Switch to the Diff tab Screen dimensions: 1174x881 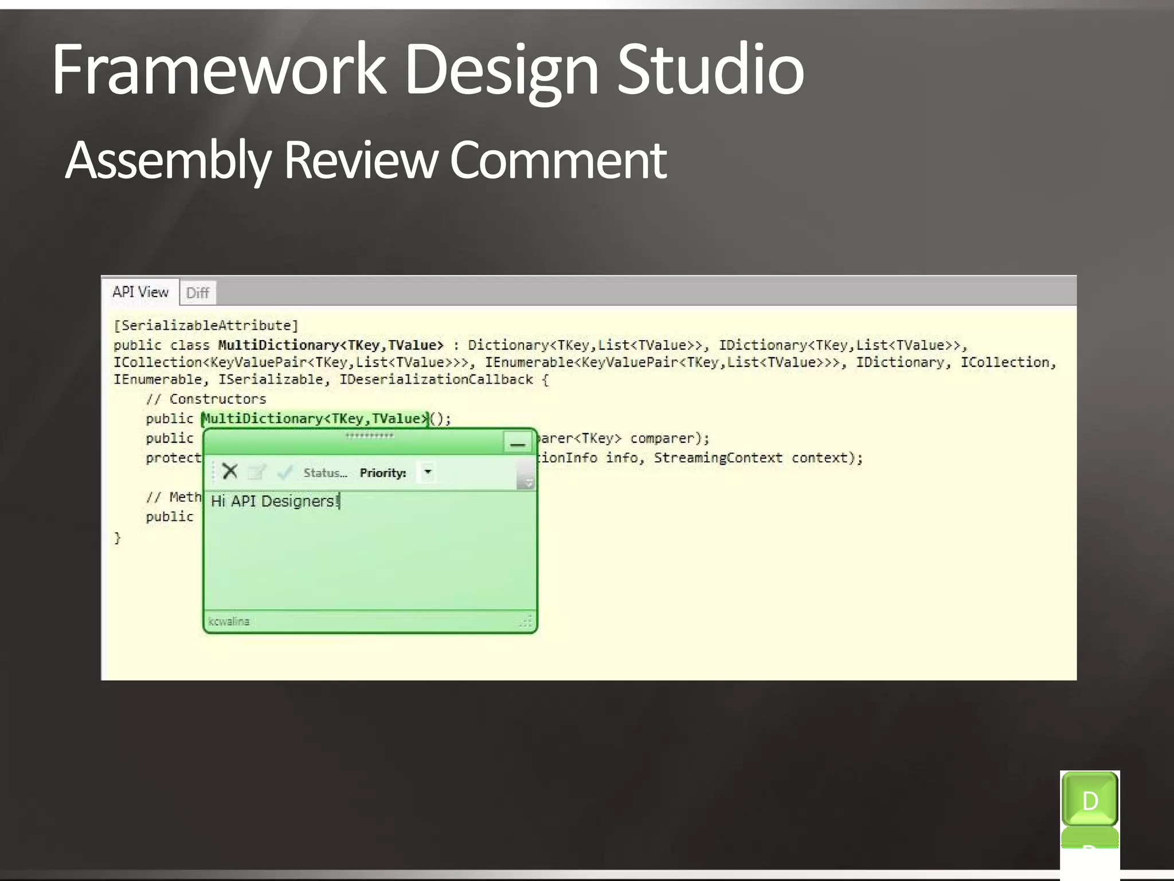197,293
